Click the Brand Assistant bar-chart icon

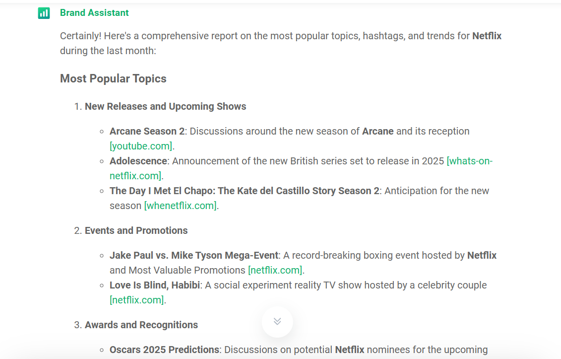tap(44, 13)
